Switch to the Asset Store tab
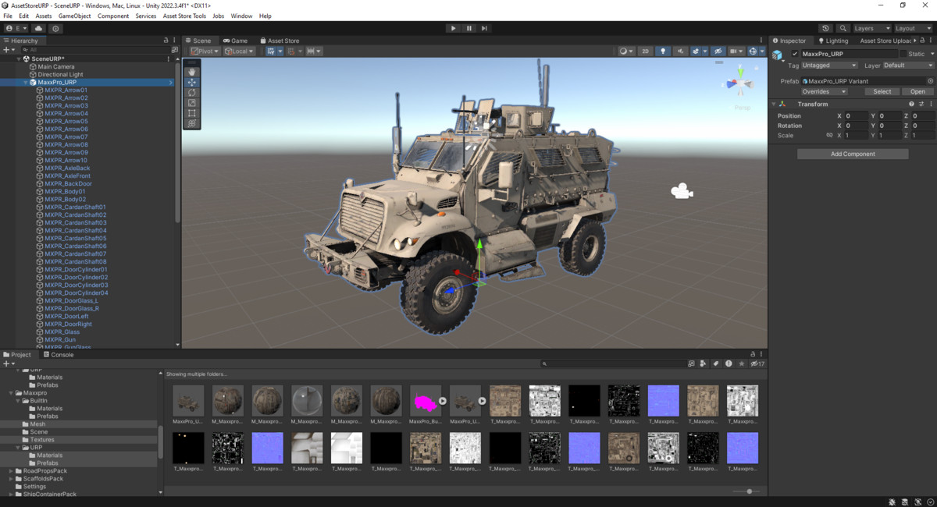The height and width of the screenshot is (507, 937). pyautogui.click(x=280, y=41)
